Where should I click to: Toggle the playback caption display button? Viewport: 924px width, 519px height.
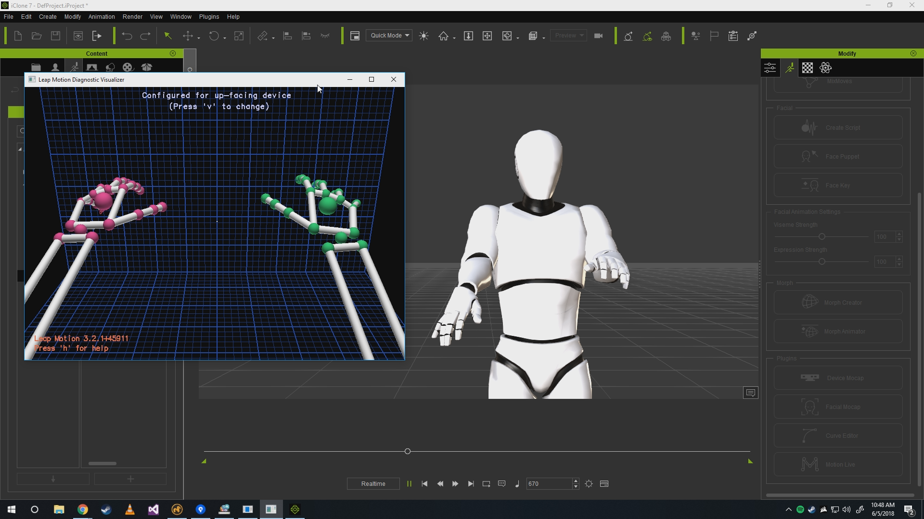501,484
